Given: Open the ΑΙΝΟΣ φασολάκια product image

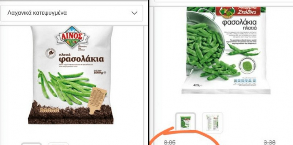Looking at the screenshot, I should click(x=71, y=75).
